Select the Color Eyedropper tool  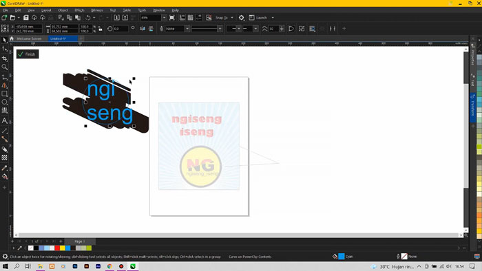tap(4, 168)
